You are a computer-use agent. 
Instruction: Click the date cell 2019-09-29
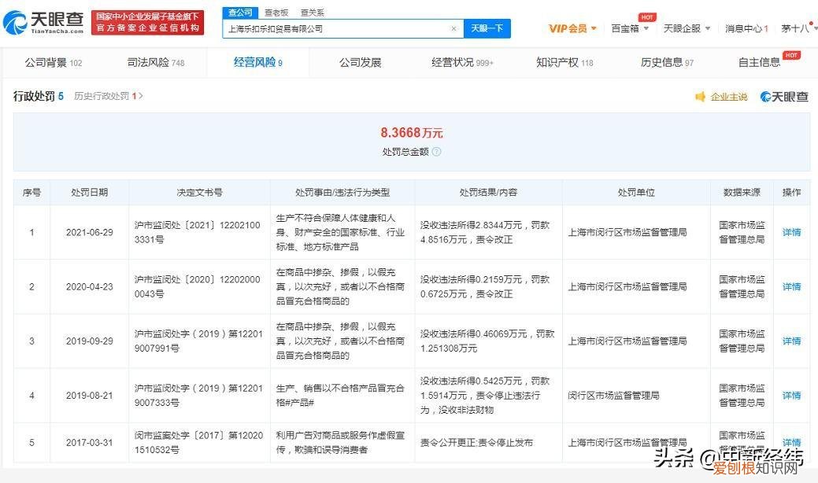point(89,341)
